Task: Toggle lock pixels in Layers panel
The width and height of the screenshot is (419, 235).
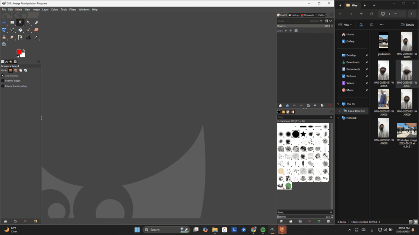Action: point(285,30)
